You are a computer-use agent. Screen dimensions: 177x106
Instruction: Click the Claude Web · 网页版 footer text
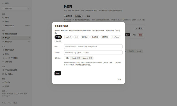pyautogui.click(x=10, y=103)
